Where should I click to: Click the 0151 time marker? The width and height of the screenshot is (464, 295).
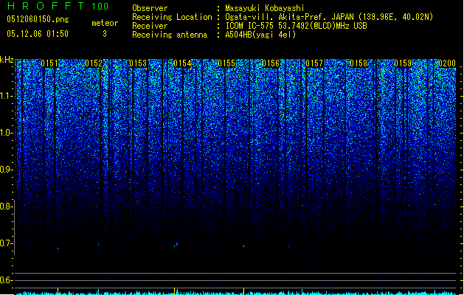pos(49,63)
